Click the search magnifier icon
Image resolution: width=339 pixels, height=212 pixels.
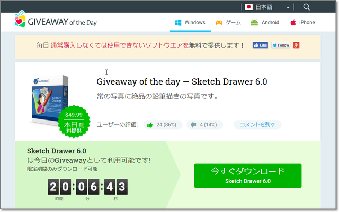pos(307,7)
